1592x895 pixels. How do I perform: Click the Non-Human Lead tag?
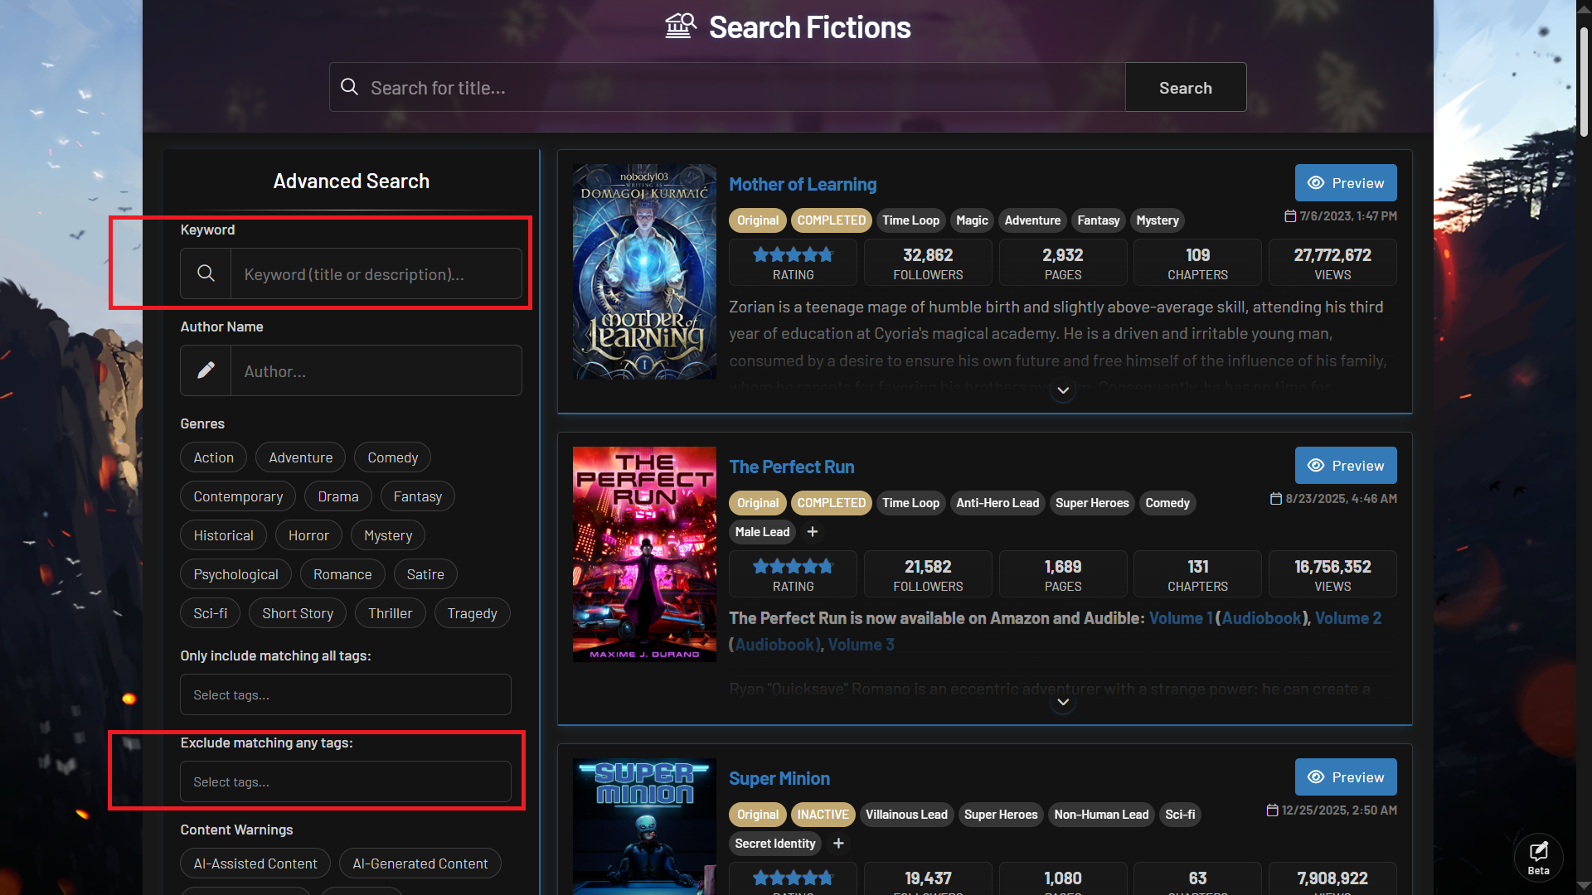pyautogui.click(x=1101, y=815)
